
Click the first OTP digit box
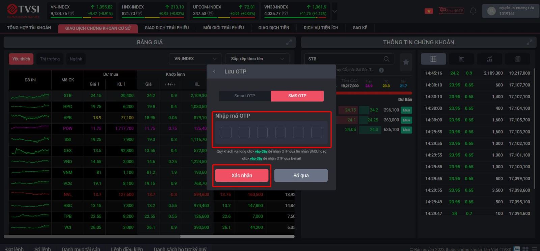pyautogui.click(x=226, y=132)
